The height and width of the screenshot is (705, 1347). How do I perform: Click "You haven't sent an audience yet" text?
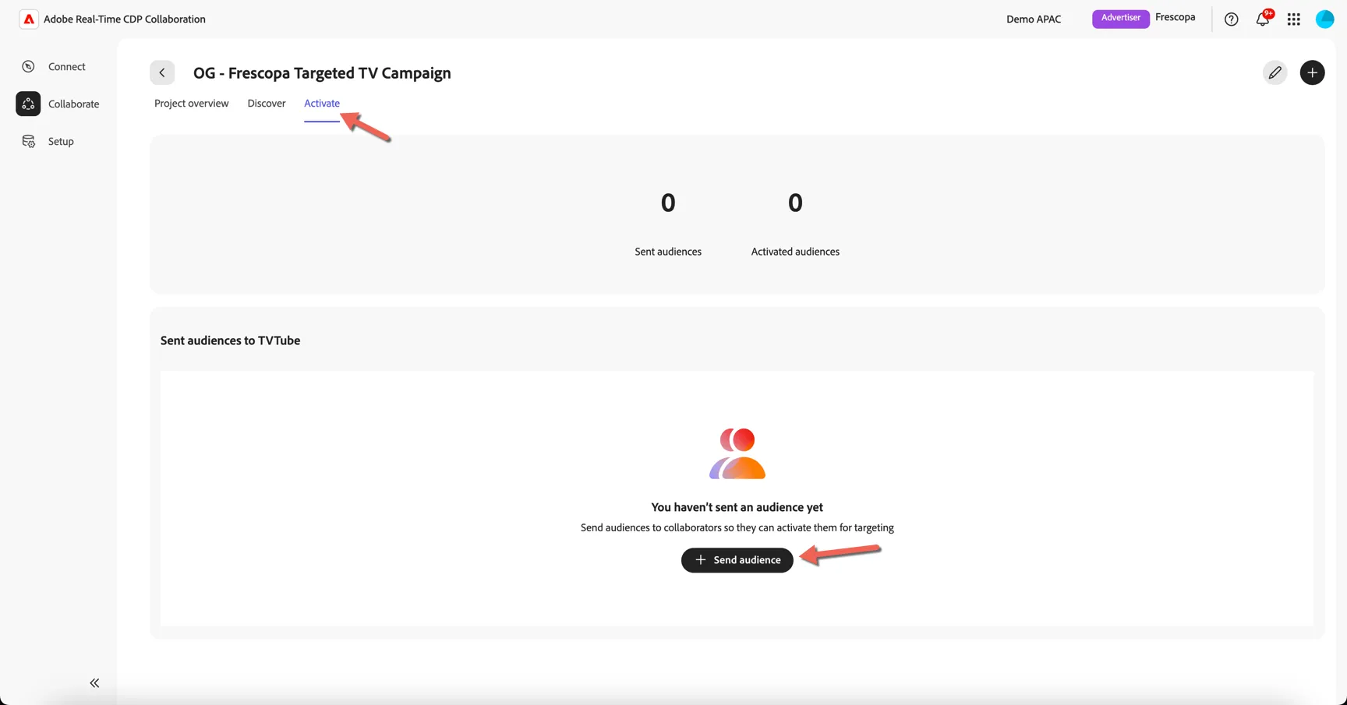click(737, 507)
